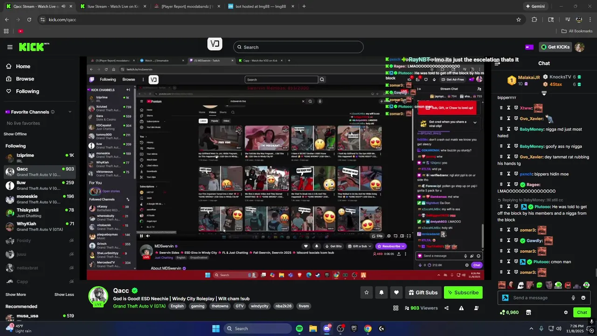Bookmark this page with star icon
597x336 pixels.
tap(518, 20)
